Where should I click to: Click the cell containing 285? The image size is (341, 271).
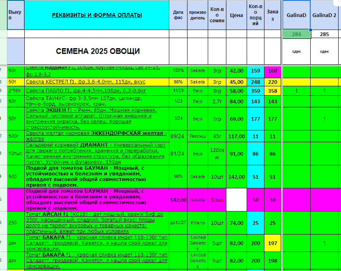(x=324, y=34)
